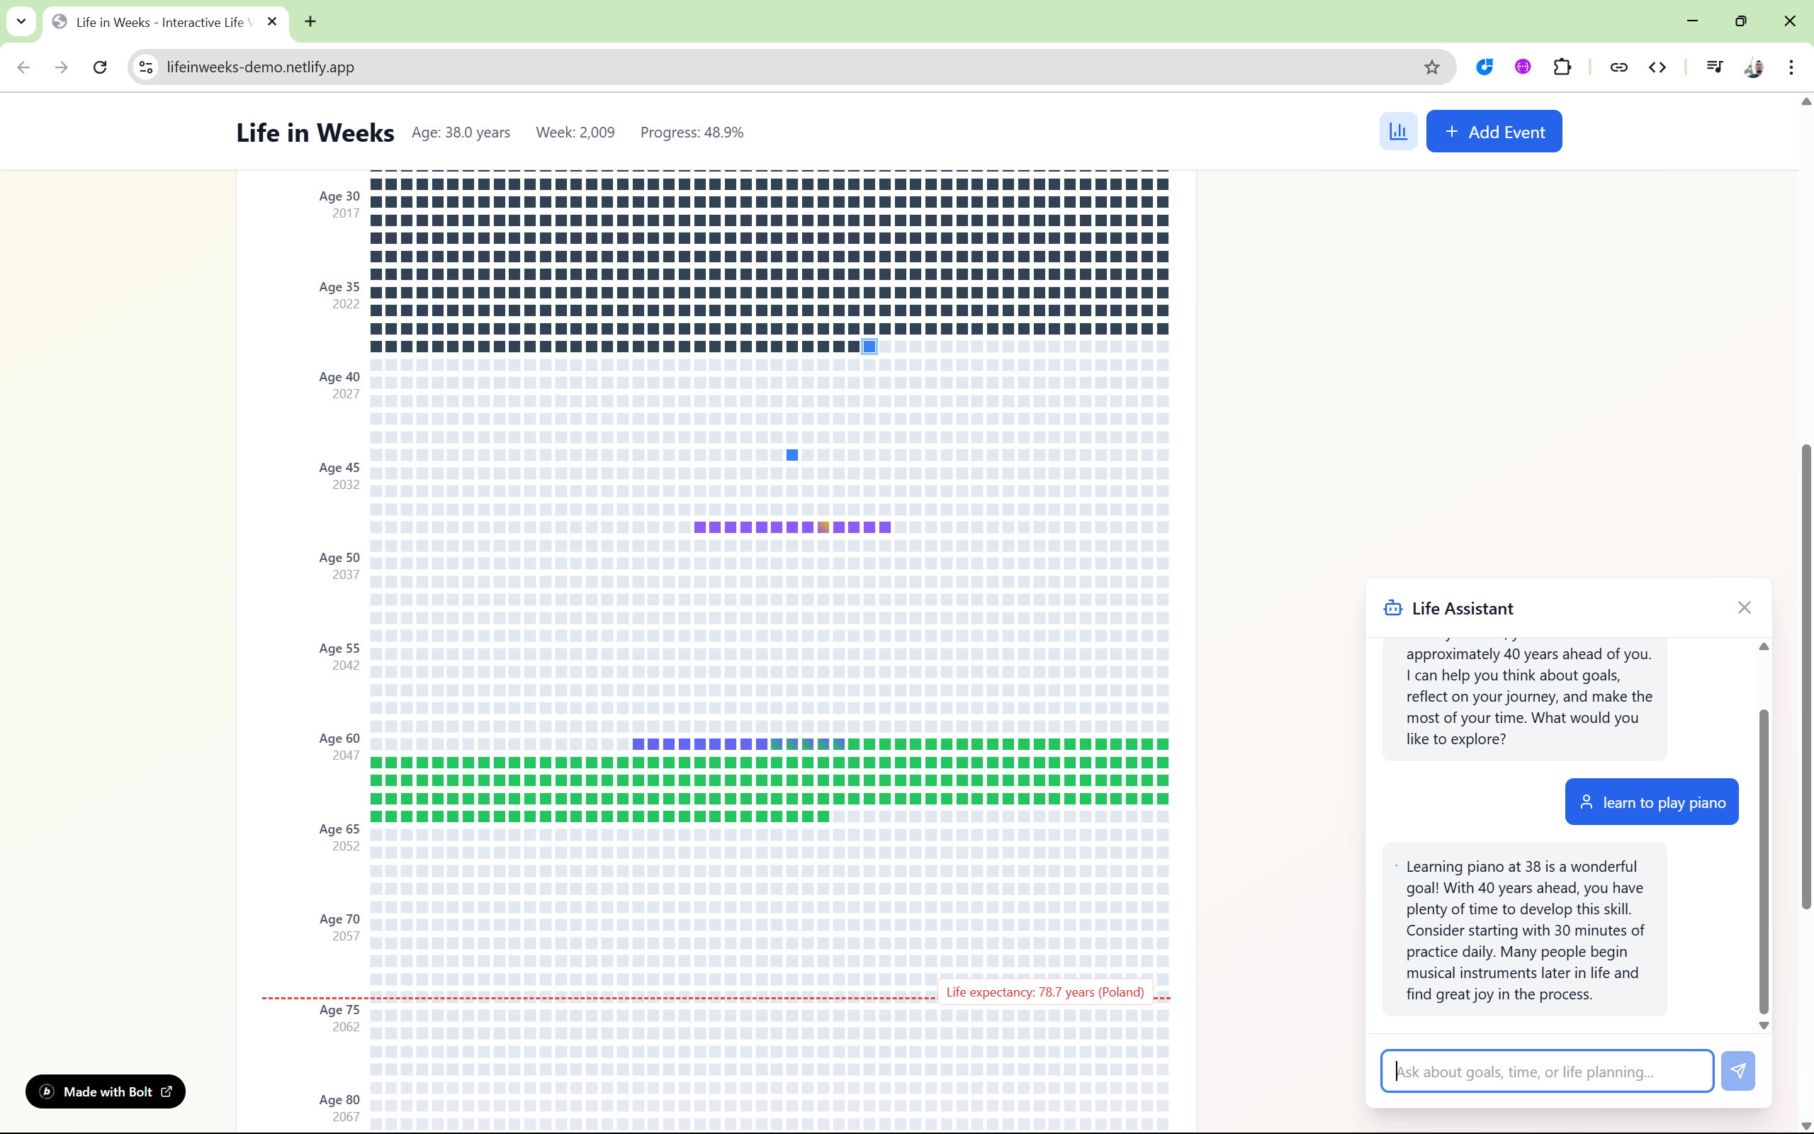Open the site information icon in address bar
This screenshot has height=1134, width=1814.
tap(146, 67)
